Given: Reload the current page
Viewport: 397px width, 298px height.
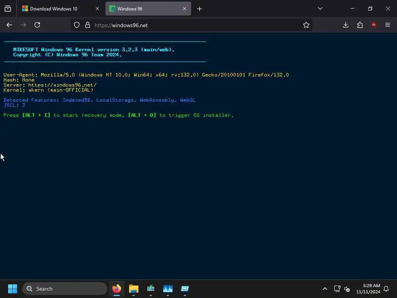Looking at the screenshot, I should coord(37,25).
